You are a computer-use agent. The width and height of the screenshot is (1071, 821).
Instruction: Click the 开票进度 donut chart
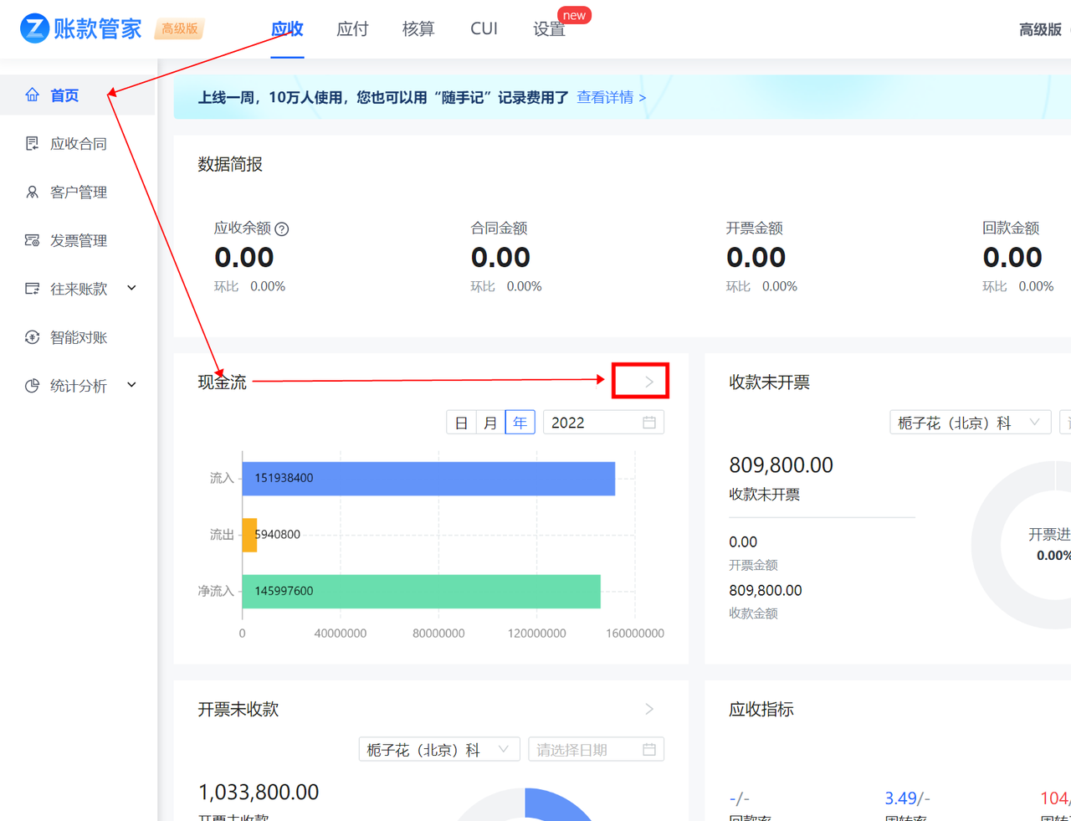tap(1022, 545)
